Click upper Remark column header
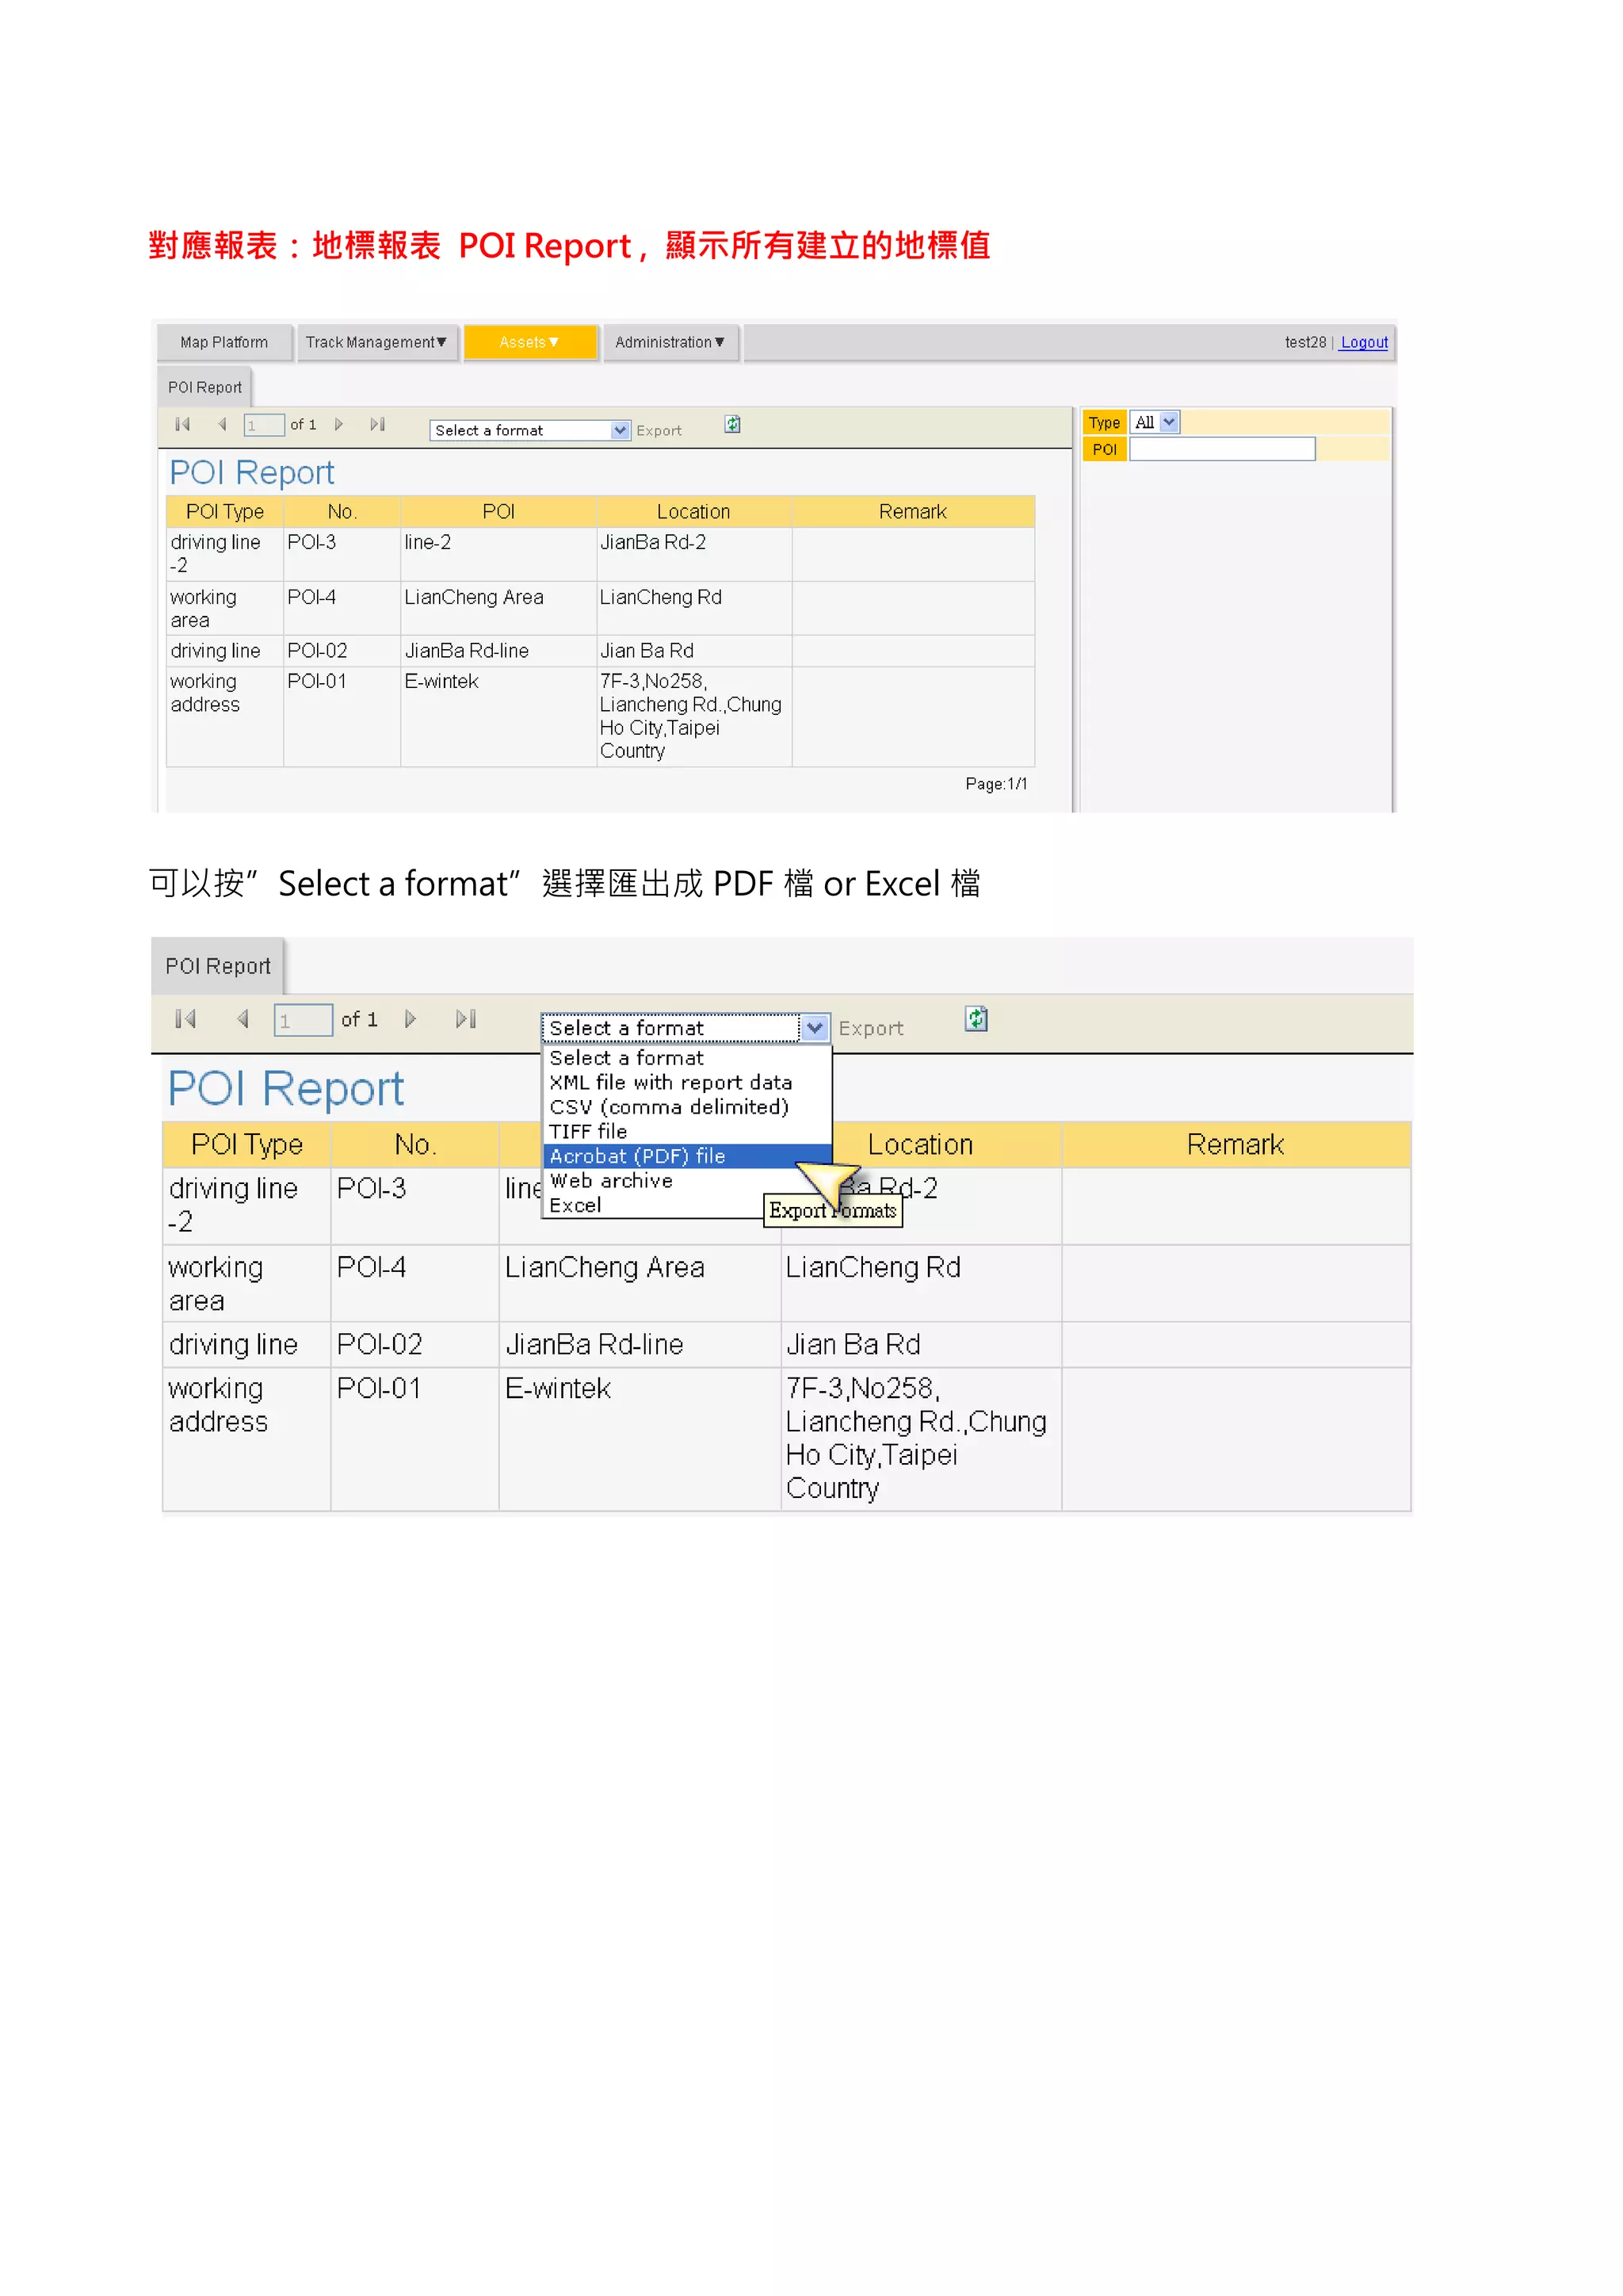This screenshot has width=1623, height=2296. pyautogui.click(x=912, y=511)
